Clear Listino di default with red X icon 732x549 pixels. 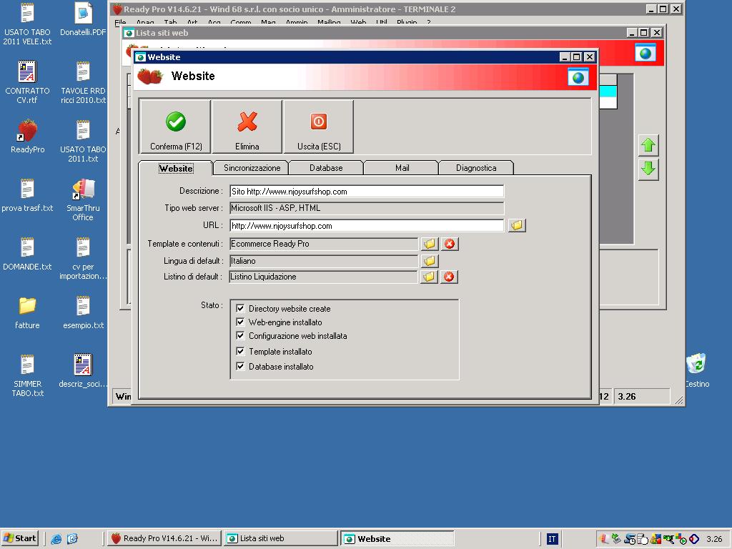(x=449, y=277)
